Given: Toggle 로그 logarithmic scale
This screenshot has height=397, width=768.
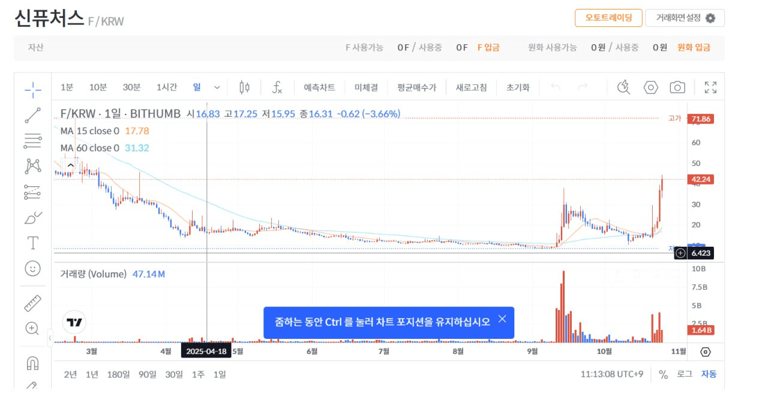Looking at the screenshot, I should point(685,374).
